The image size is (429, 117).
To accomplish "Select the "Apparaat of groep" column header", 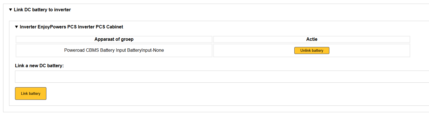I will (114, 39).
